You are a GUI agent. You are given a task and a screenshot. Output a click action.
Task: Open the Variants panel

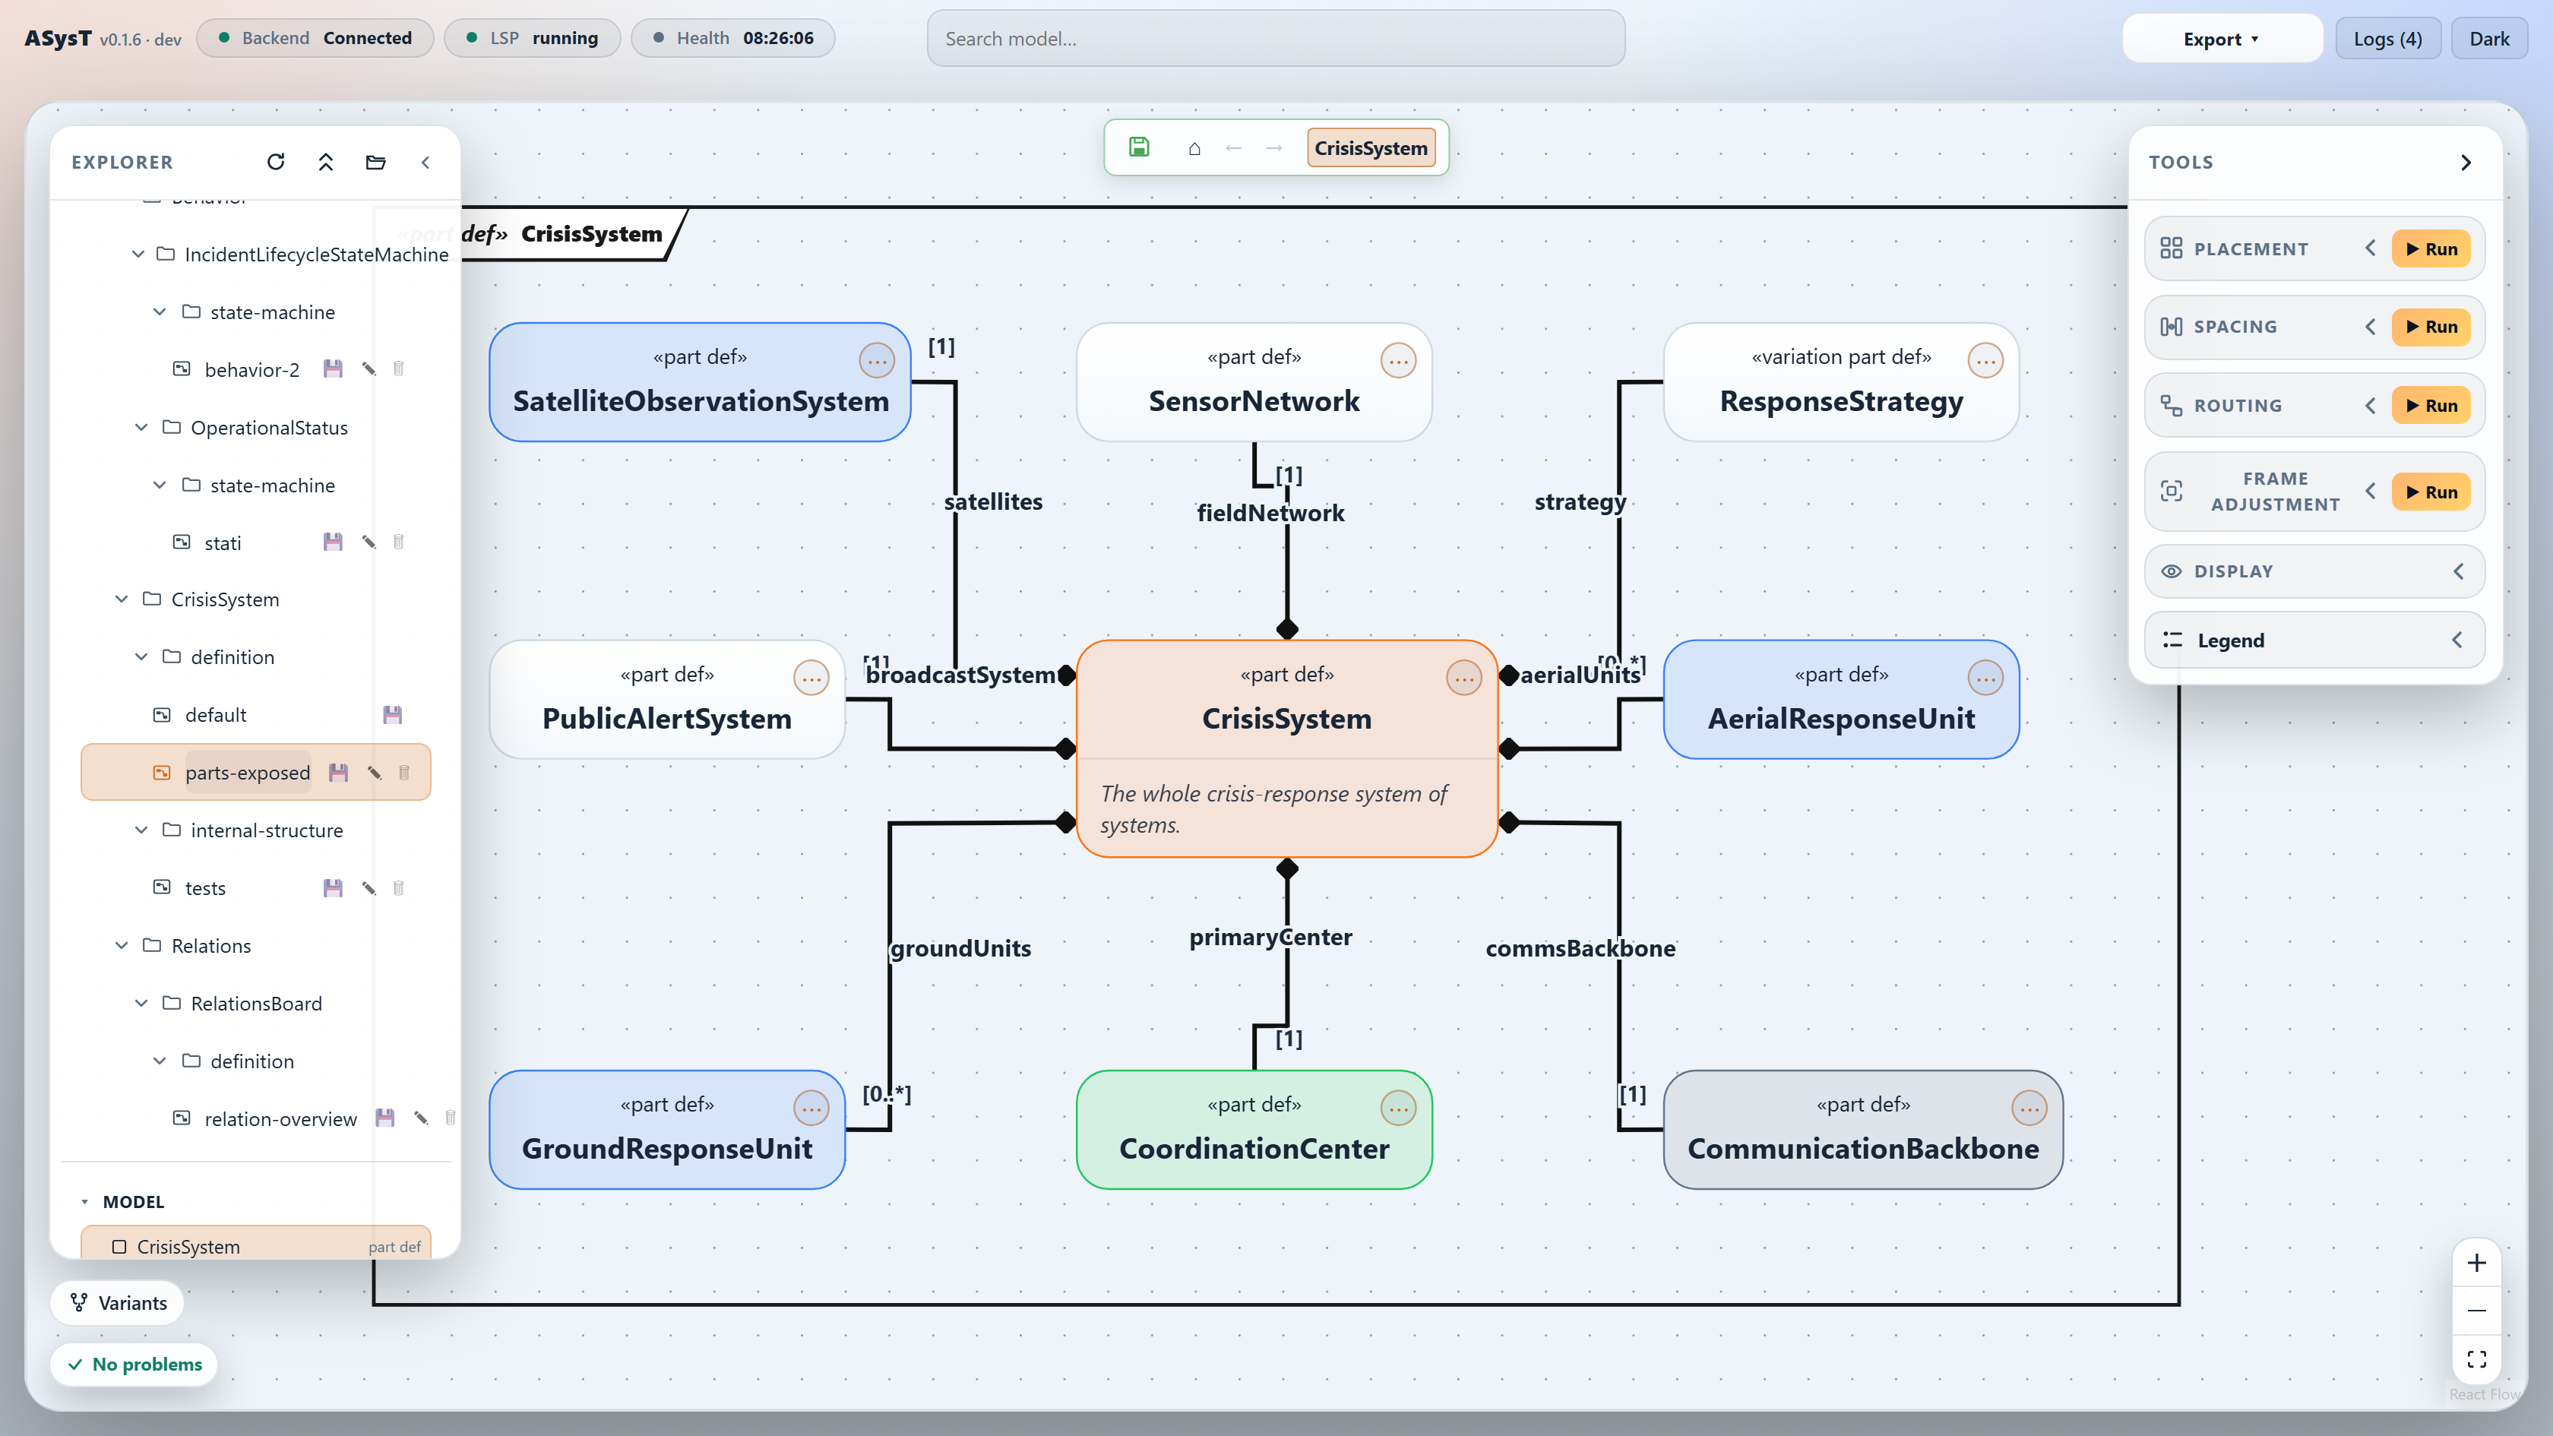pyautogui.click(x=118, y=1302)
